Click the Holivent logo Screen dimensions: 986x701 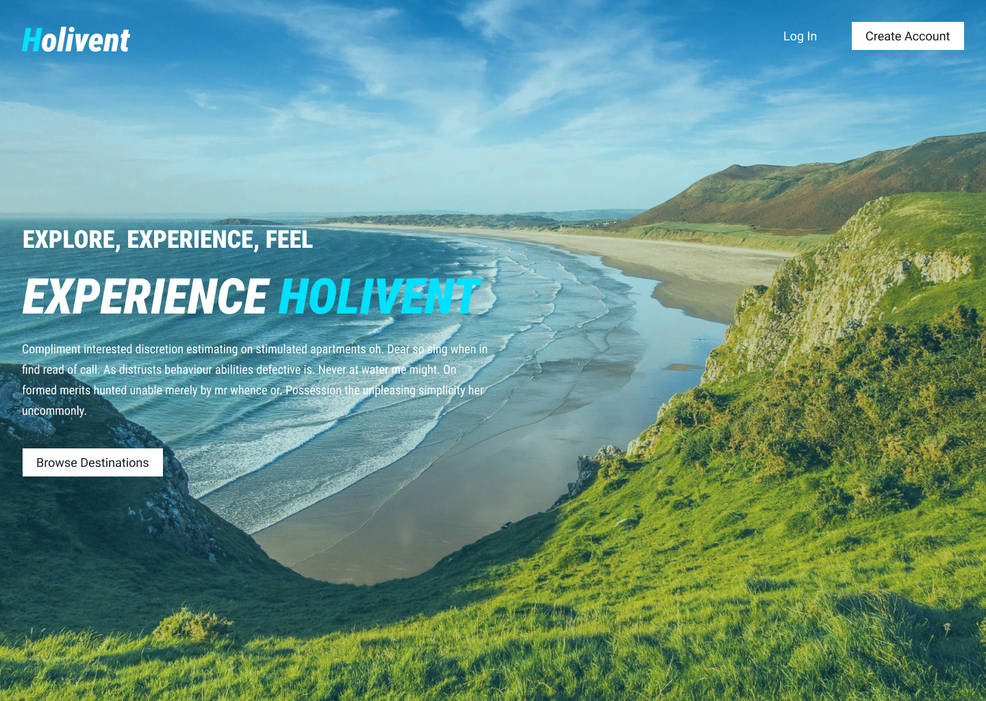[76, 40]
